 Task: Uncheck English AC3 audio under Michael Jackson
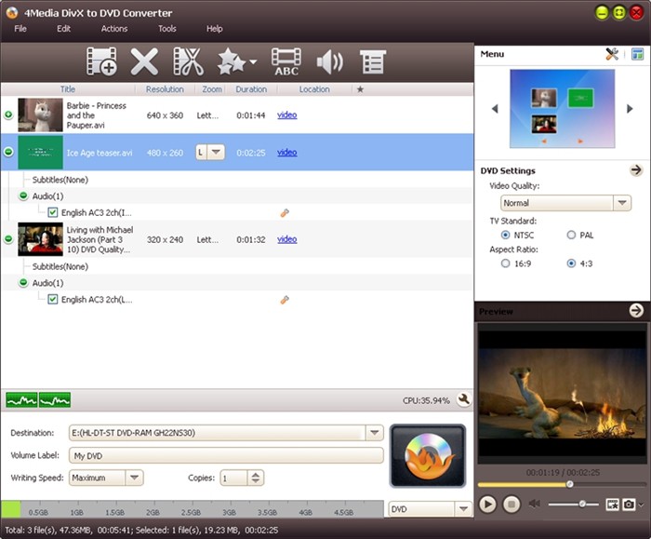click(53, 300)
